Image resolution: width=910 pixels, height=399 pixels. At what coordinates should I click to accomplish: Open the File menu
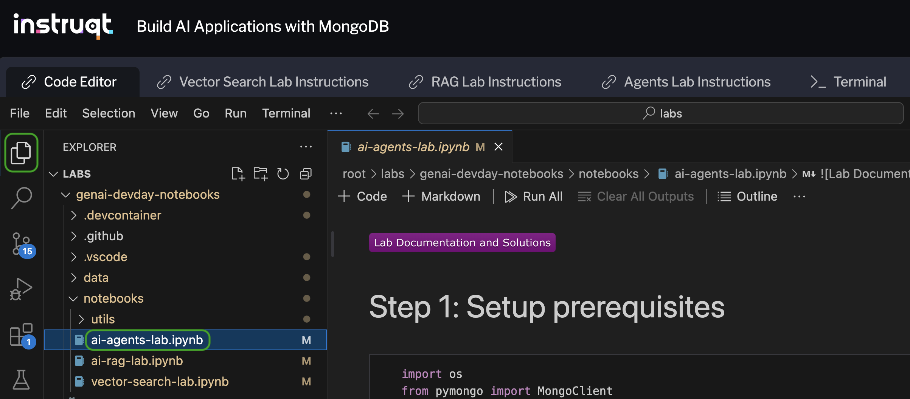click(x=20, y=113)
